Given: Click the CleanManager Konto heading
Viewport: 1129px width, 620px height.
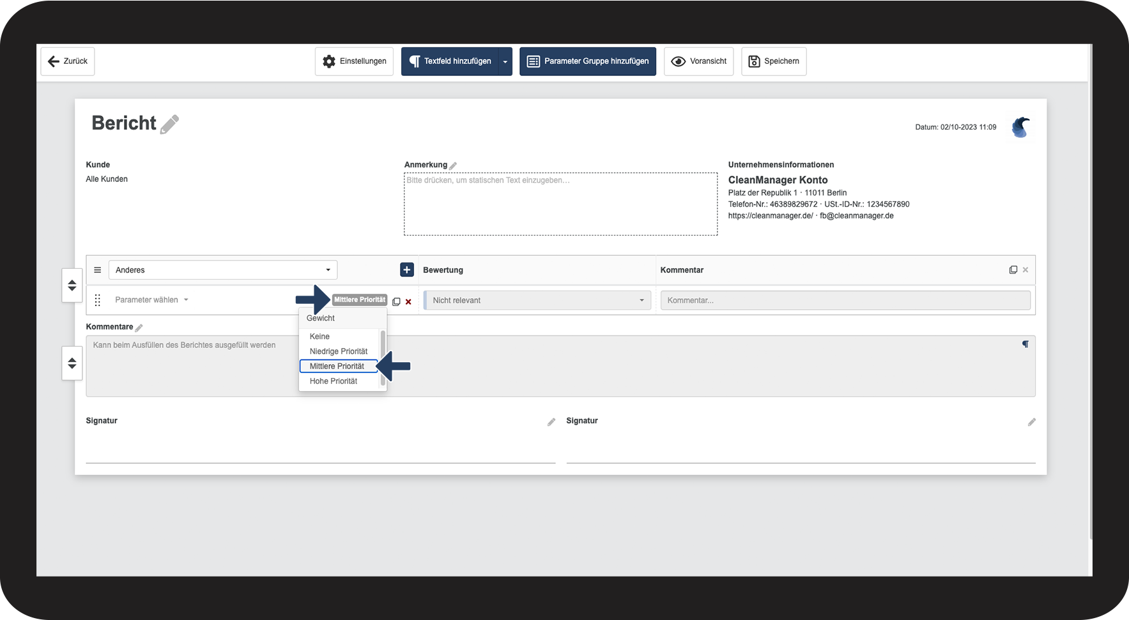Looking at the screenshot, I should [x=778, y=180].
